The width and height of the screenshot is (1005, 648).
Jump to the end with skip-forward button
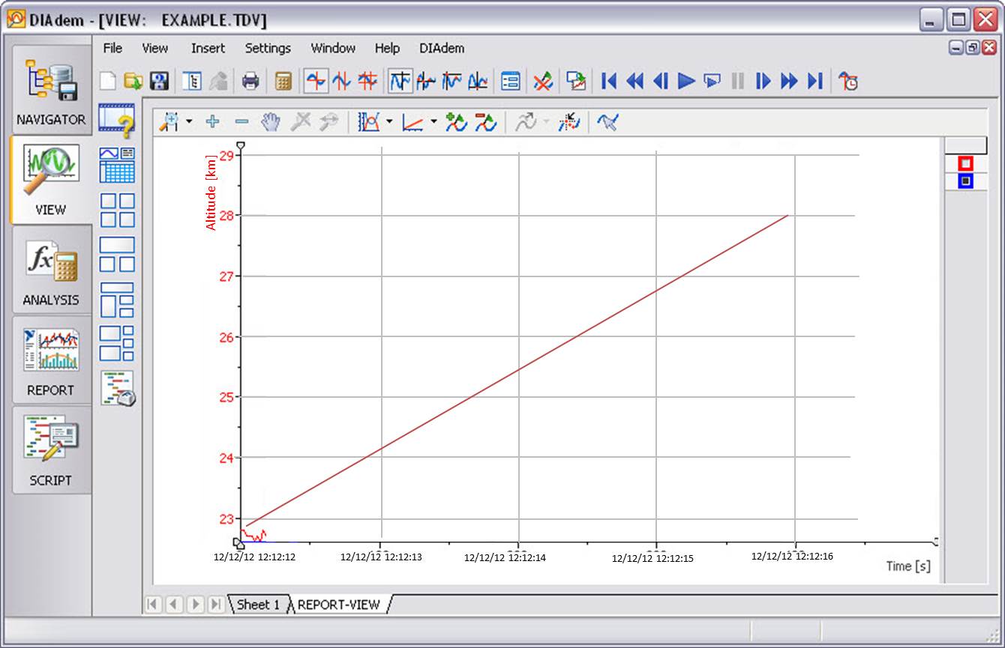pyautogui.click(x=815, y=81)
